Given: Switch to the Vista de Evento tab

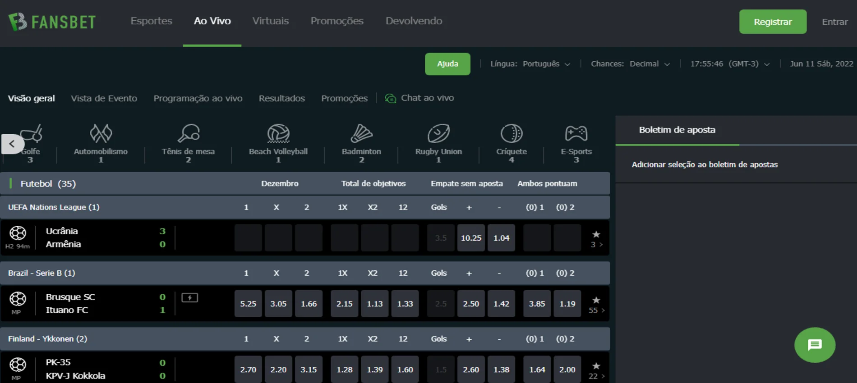Looking at the screenshot, I should (104, 98).
